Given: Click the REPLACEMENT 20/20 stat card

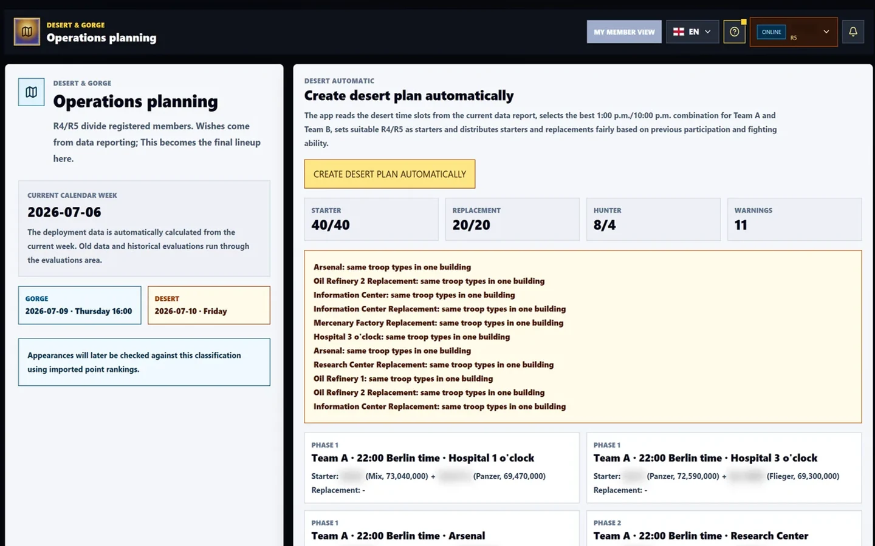Looking at the screenshot, I should click(512, 219).
